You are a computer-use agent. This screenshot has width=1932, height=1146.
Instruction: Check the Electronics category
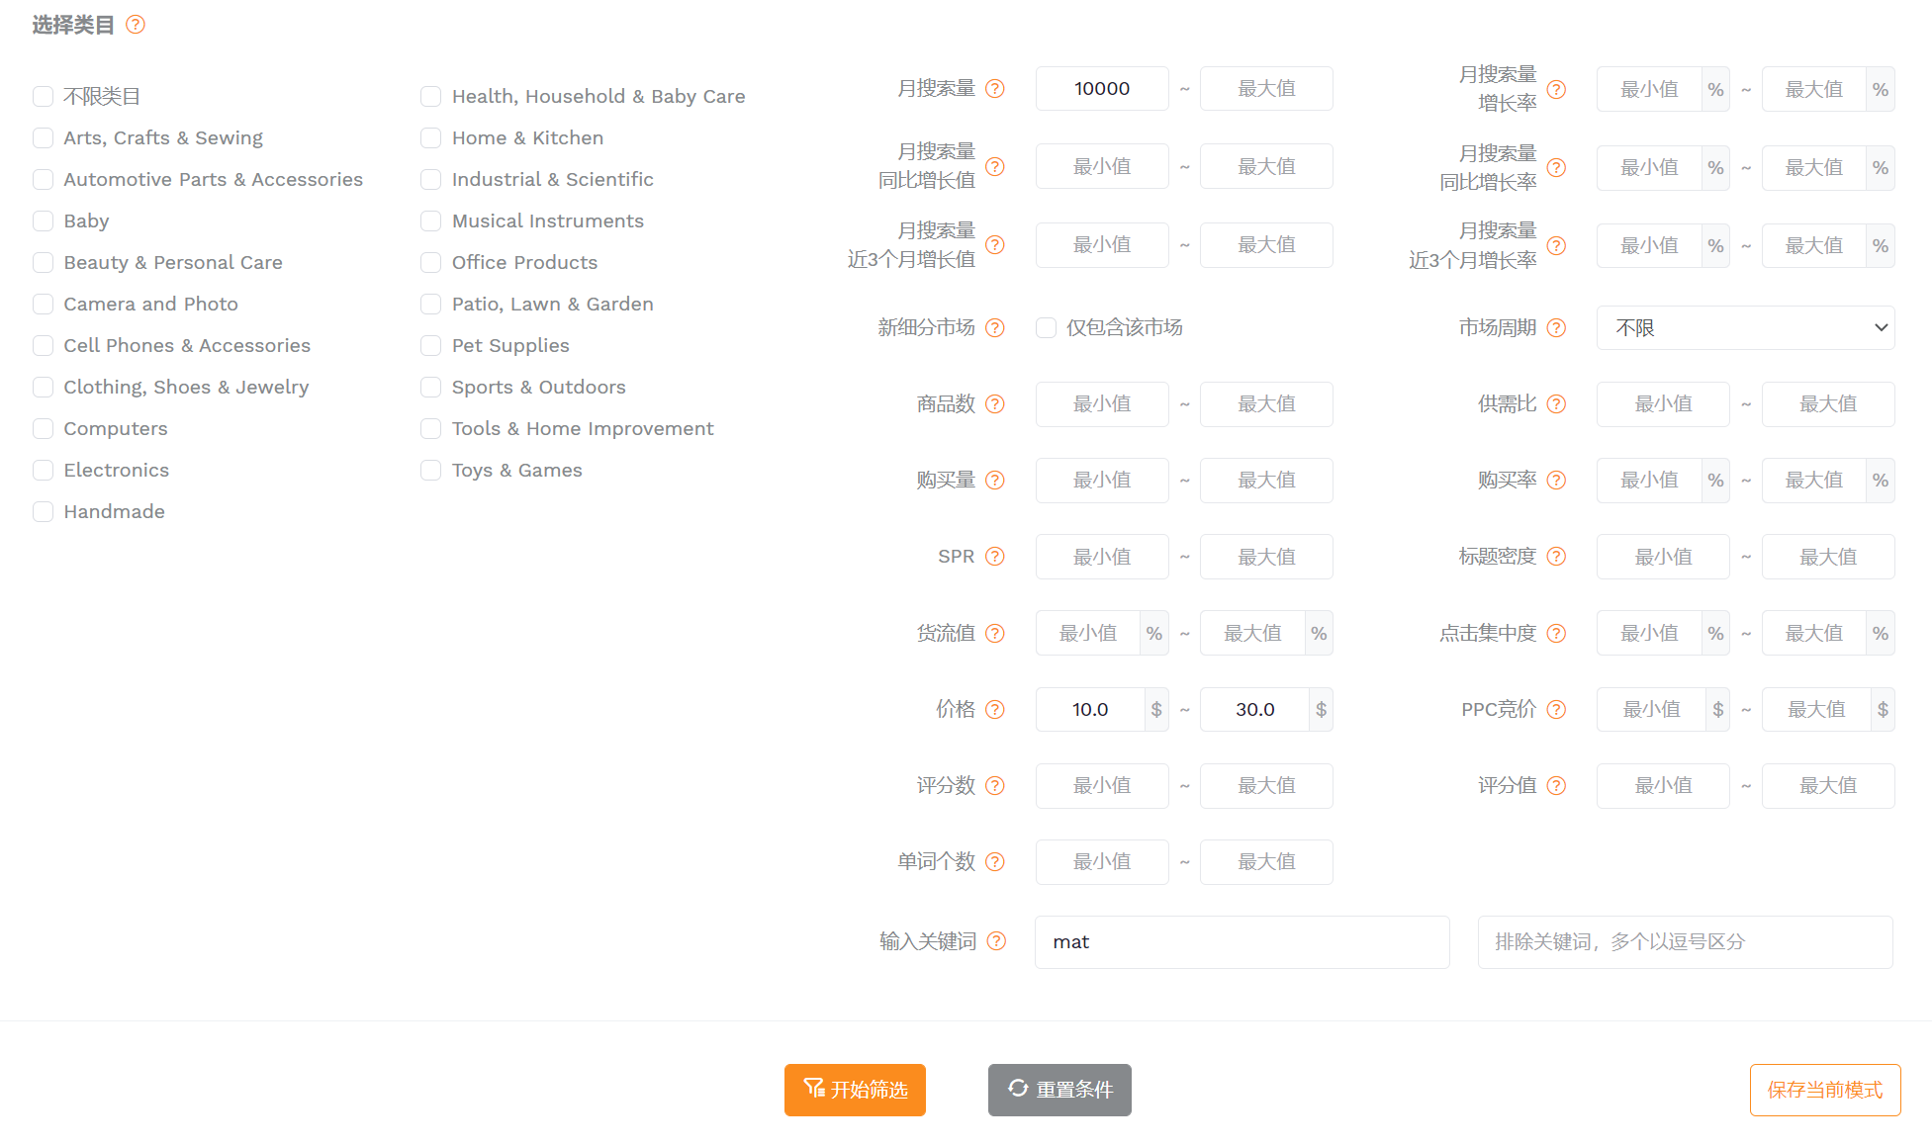pos(43,471)
